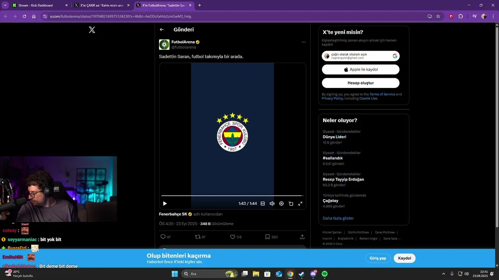499x280 pixels.
Task: Open red extension icon
Action: click(x=451, y=16)
